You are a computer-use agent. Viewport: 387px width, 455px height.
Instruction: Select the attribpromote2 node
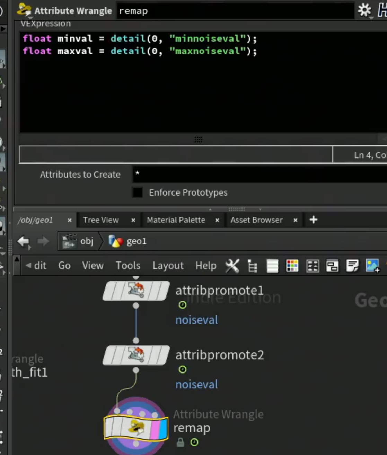(136, 355)
